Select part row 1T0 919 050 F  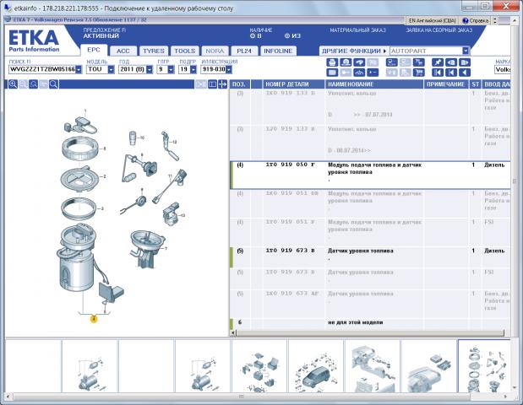370,175
